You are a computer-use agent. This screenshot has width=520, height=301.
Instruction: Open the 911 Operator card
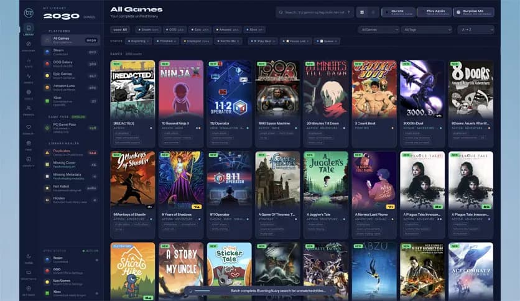229,195
